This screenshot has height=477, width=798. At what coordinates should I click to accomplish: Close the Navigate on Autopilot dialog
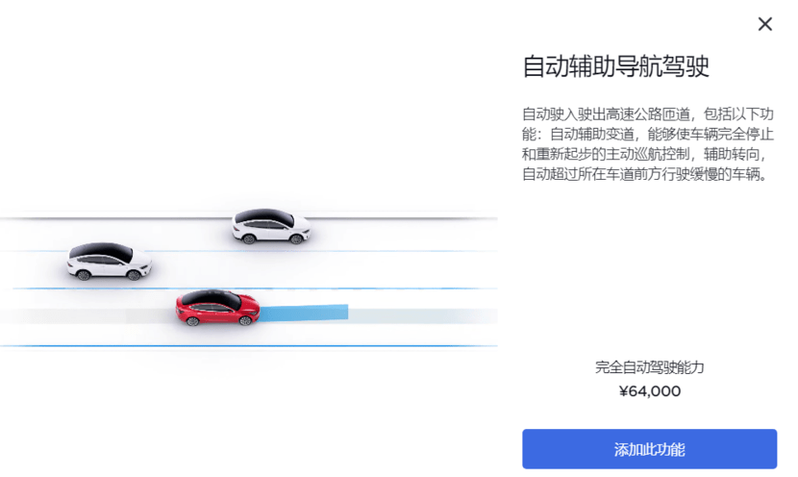coord(765,24)
